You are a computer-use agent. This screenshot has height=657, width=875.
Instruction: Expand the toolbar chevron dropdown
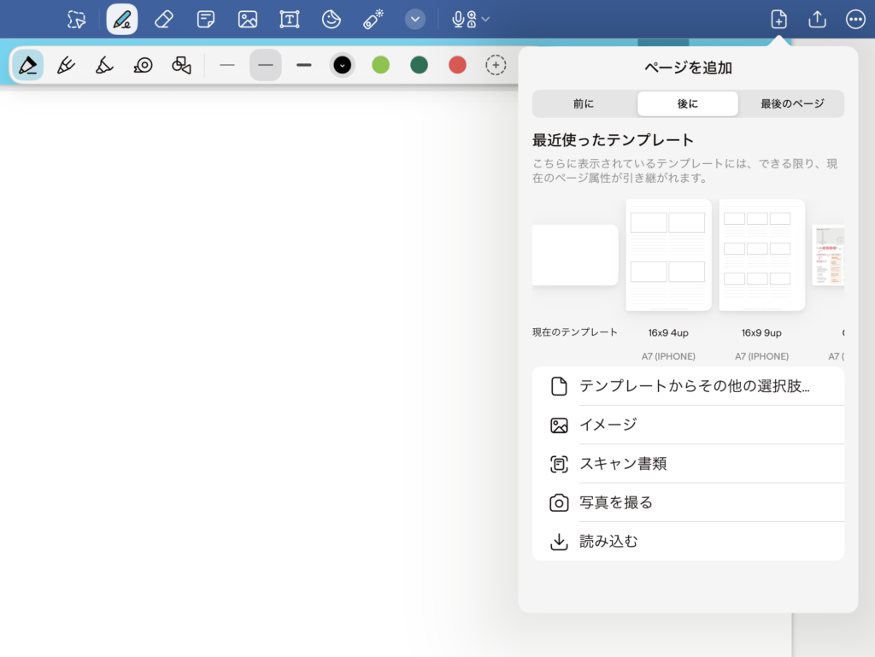click(415, 19)
